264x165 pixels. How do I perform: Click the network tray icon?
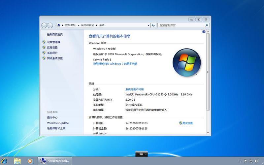click(251, 161)
